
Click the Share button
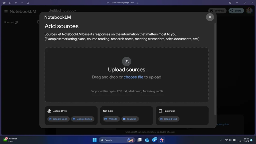click(236, 10)
